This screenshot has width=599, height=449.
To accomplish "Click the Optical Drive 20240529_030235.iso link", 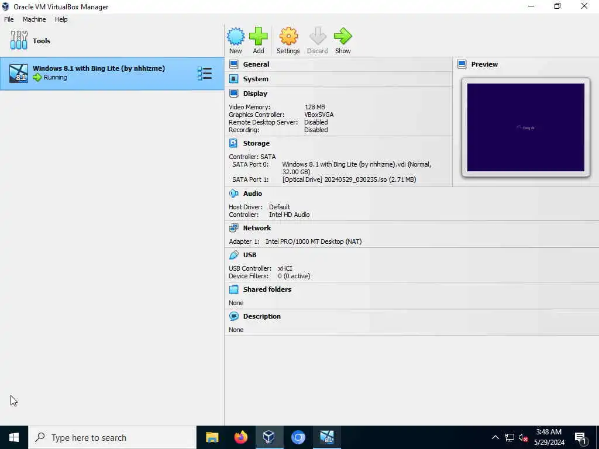I will pos(349,179).
